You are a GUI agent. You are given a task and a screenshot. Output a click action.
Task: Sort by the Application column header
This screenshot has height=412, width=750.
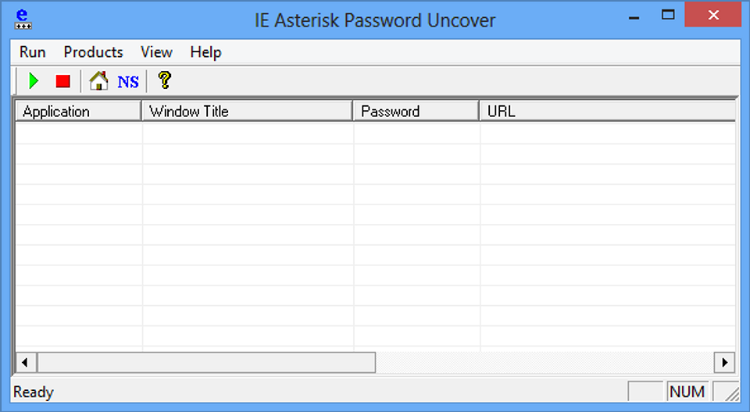coord(79,111)
